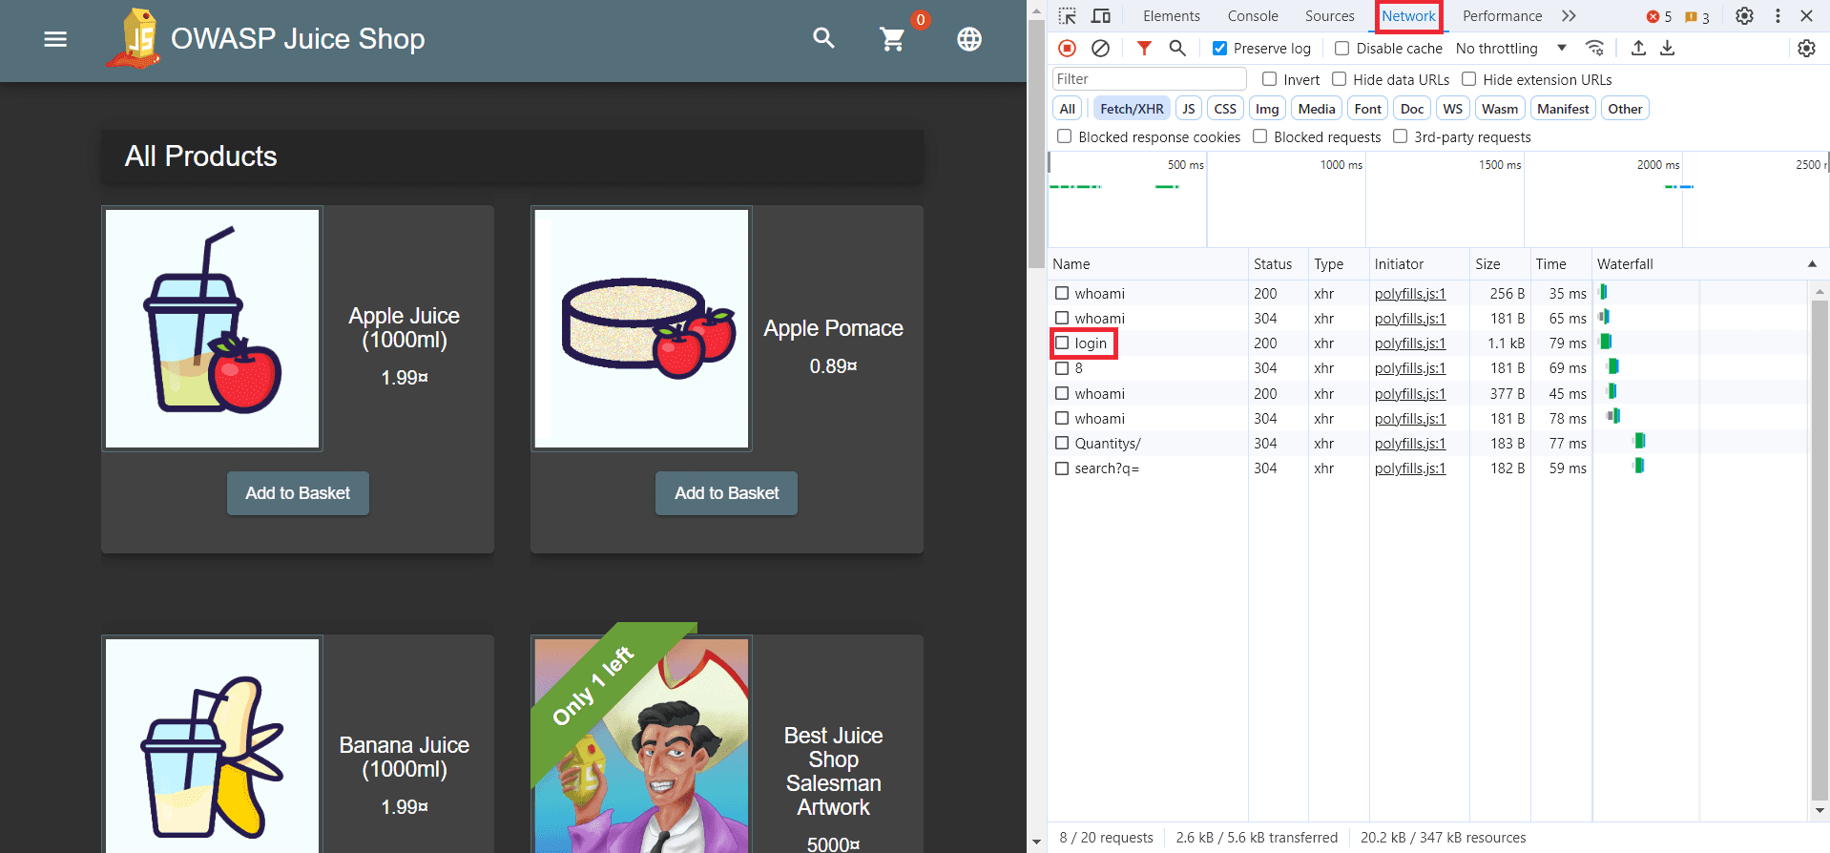Click the request list scrollbar

(x=1820, y=550)
